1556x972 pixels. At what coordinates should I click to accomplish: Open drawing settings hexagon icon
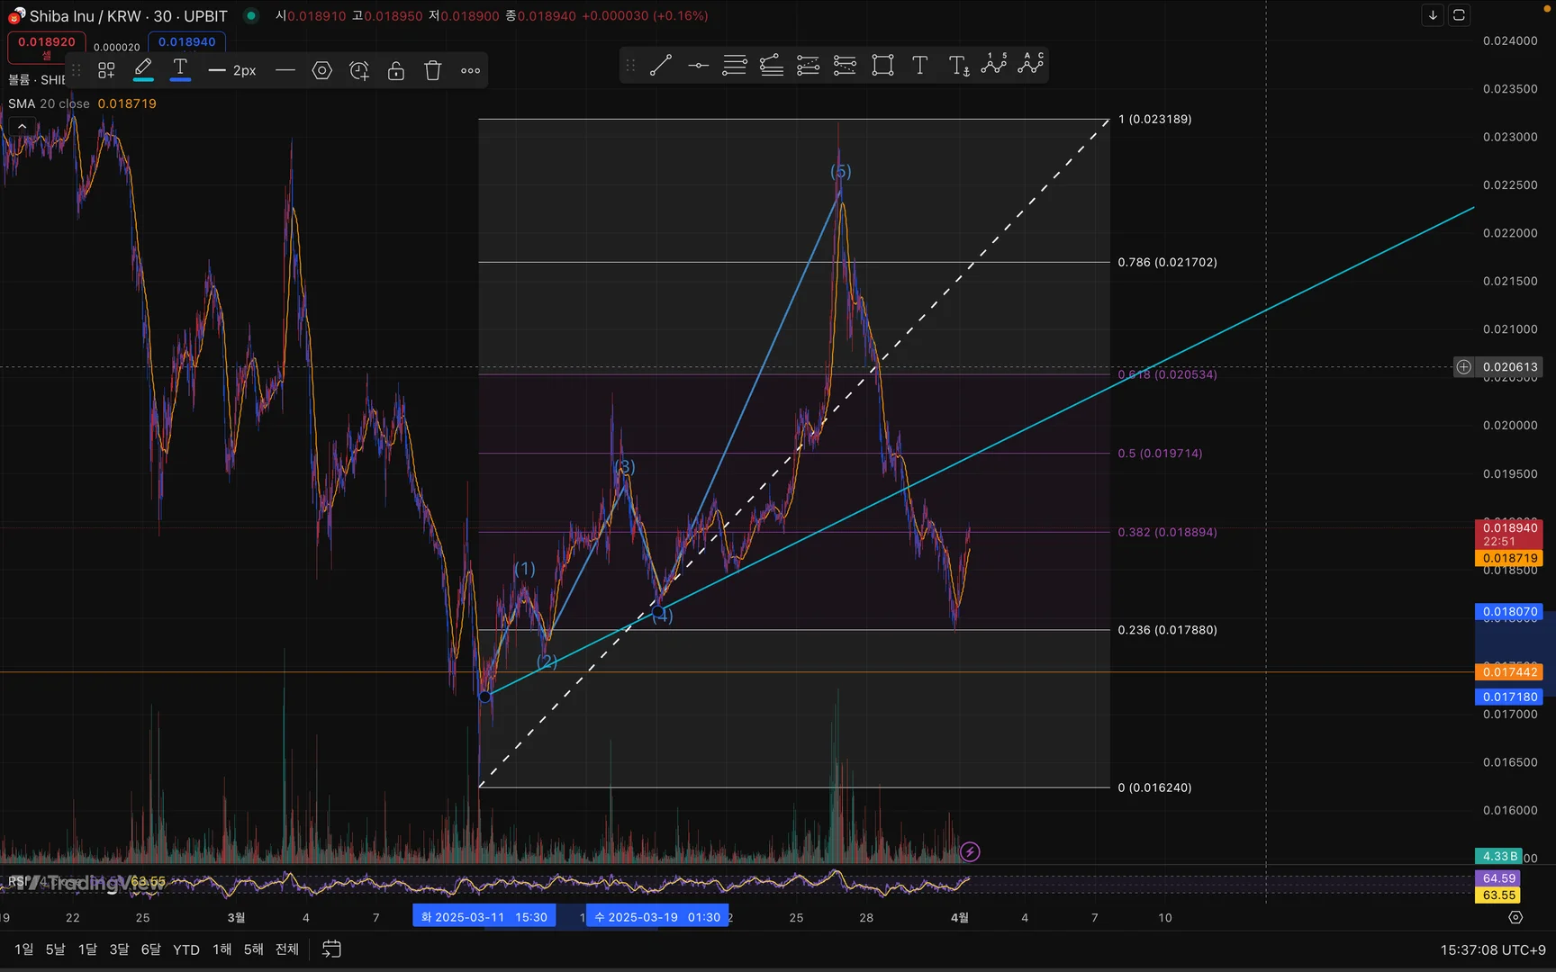coord(321,70)
